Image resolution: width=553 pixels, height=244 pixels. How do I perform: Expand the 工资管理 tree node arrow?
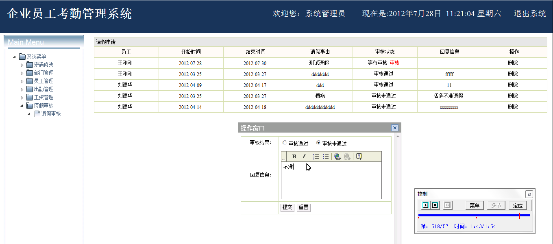pyautogui.click(x=22, y=97)
